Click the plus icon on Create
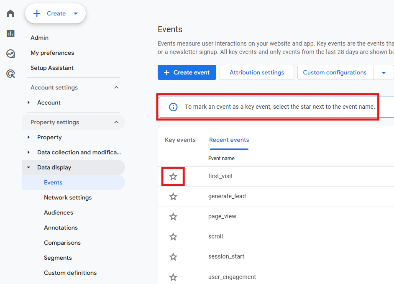The width and height of the screenshot is (394, 284). (x=37, y=13)
